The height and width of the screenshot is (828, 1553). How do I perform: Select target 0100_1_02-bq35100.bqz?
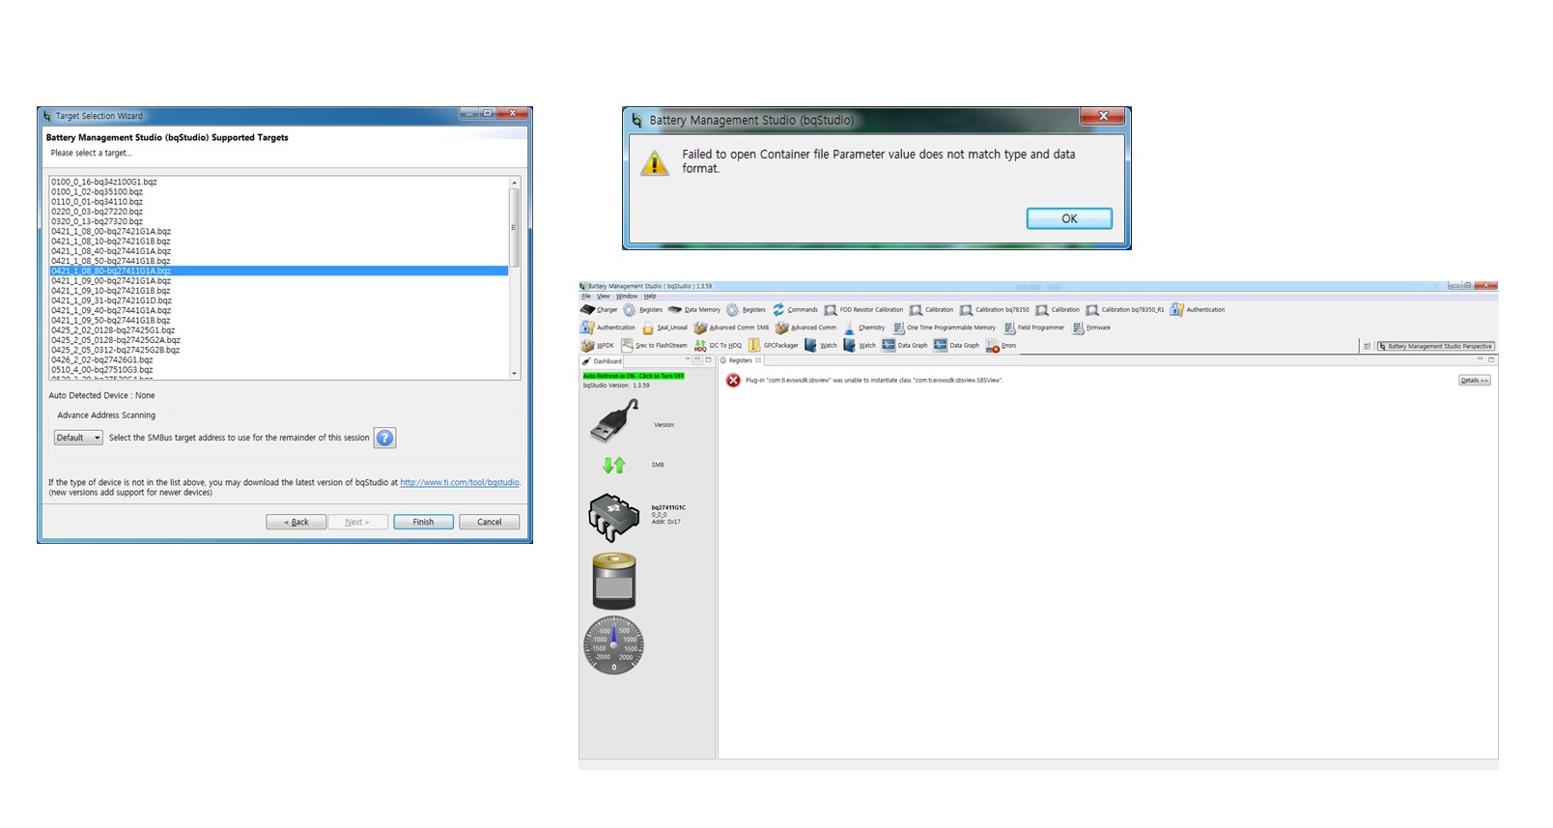[279, 191]
